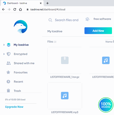Click the browser back arrow
The height and width of the screenshot is (115, 114).
pyautogui.click(x=3, y=9)
